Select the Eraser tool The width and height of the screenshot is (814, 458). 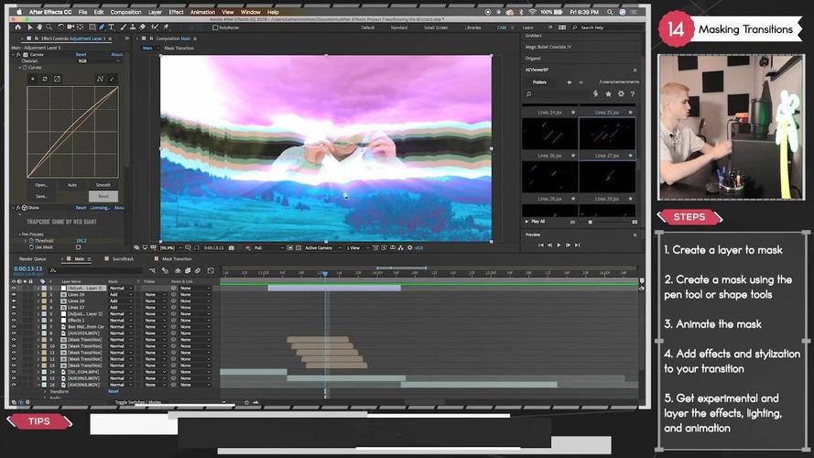(x=143, y=27)
